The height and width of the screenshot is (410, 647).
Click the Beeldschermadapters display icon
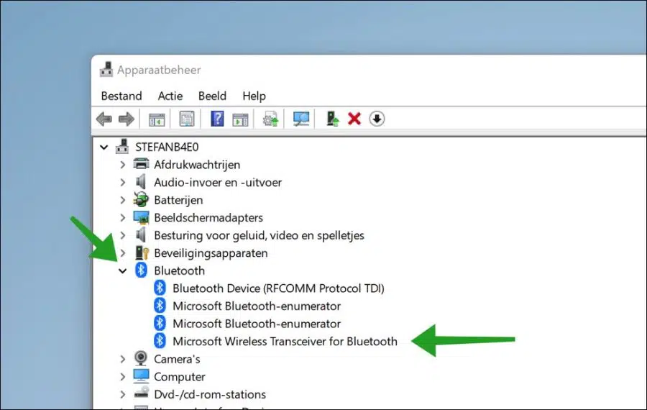click(141, 217)
